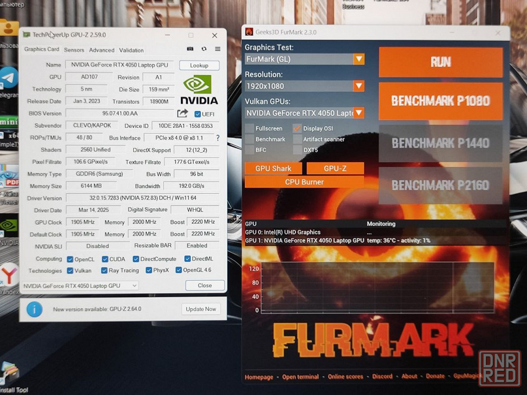Switch to Validation tab

click(131, 50)
